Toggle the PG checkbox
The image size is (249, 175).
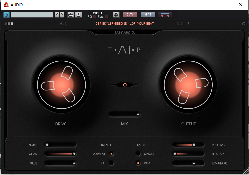click(x=94, y=17)
